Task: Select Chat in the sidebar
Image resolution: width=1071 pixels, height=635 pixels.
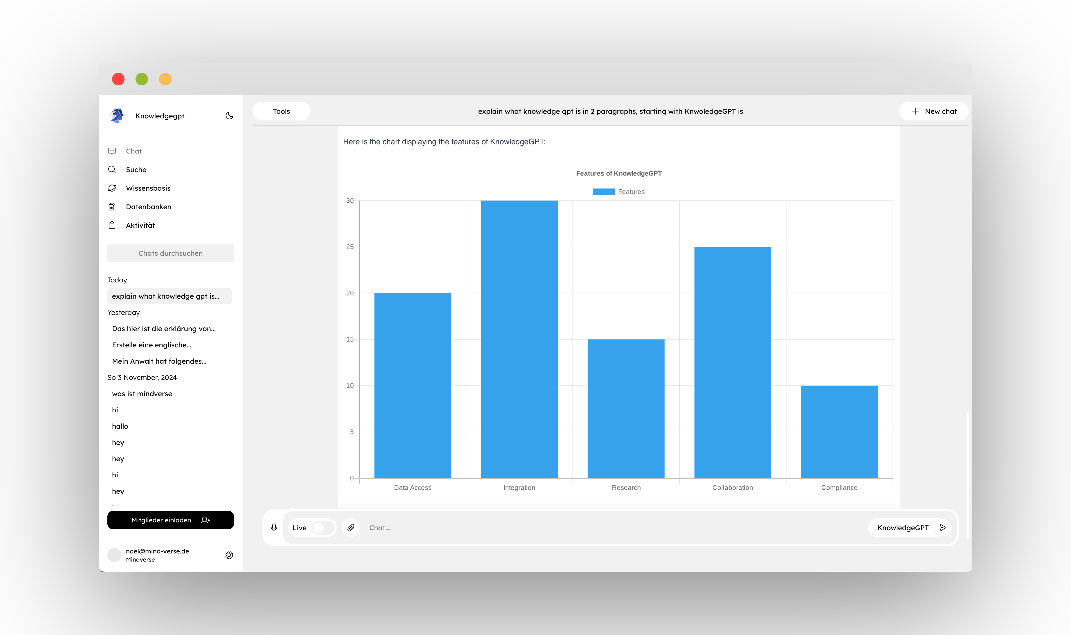Action: click(134, 151)
